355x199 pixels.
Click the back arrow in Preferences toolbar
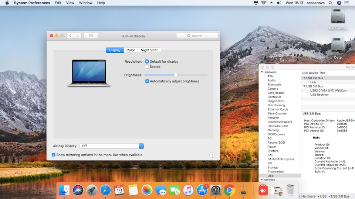coord(70,36)
